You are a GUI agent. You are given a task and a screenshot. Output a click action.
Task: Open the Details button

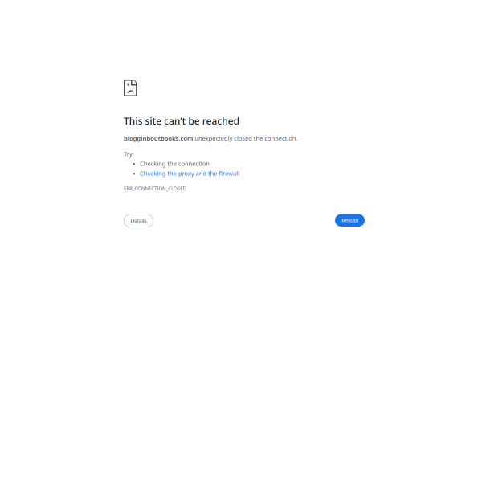[138, 221]
